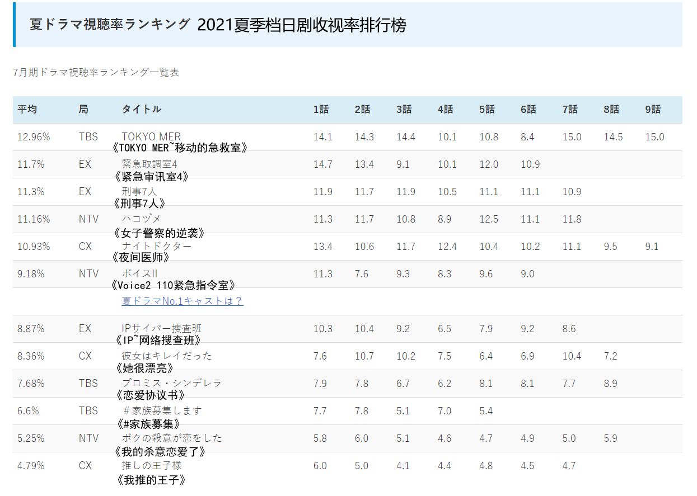Click ナイトドクター episode 9 rating 9.1
This screenshot has height=496, width=697.
point(652,247)
